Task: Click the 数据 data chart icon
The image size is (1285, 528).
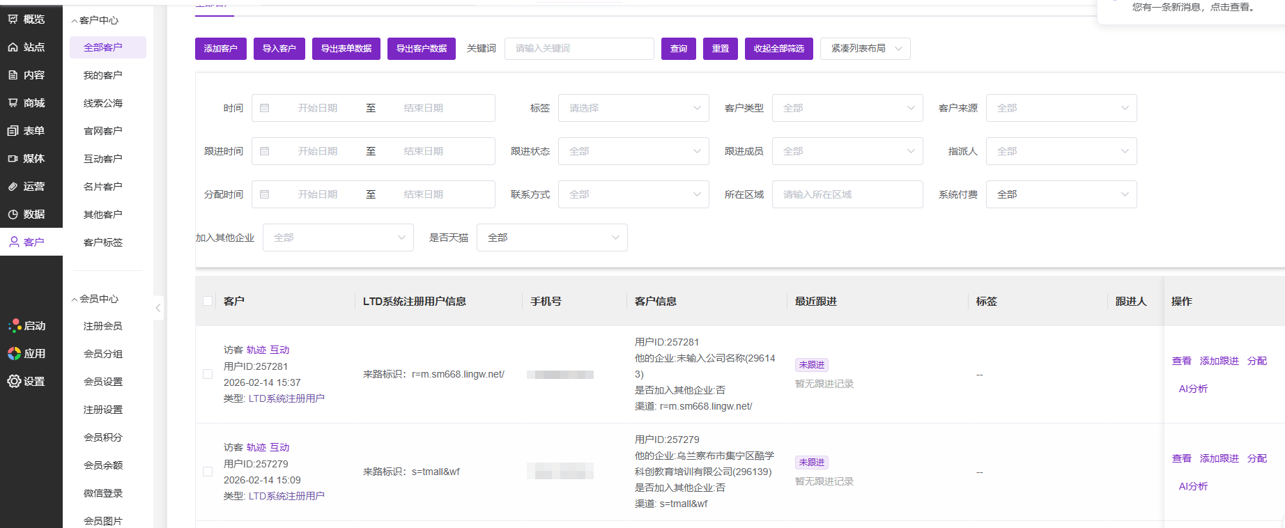Action: (13, 215)
